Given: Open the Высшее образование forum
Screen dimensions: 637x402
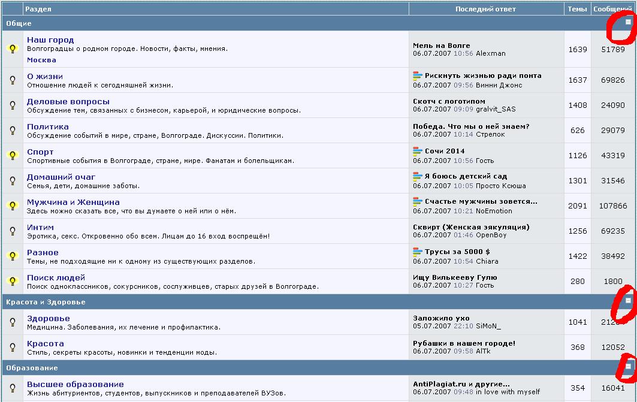Looking at the screenshot, I should [76, 385].
